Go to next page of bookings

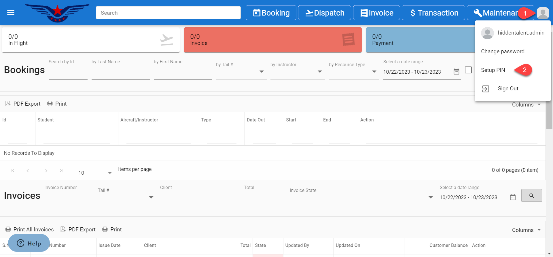pos(46,171)
